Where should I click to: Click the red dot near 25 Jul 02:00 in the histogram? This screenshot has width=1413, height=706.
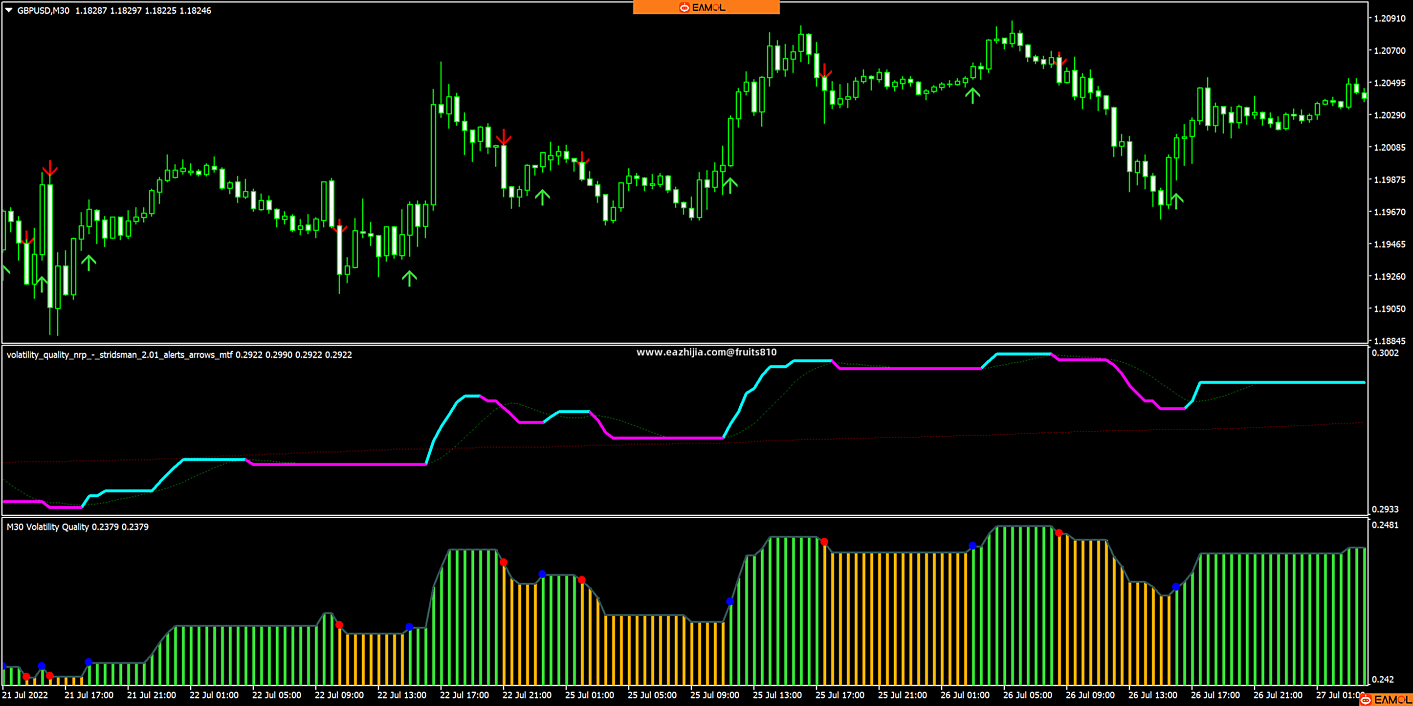pos(582,580)
